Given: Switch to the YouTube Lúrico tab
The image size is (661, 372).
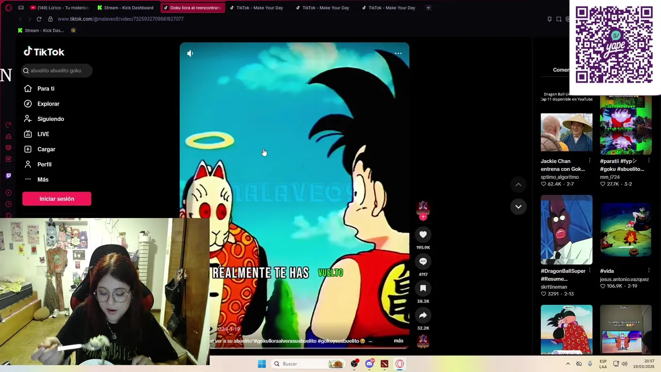Looking at the screenshot, I should 59,8.
